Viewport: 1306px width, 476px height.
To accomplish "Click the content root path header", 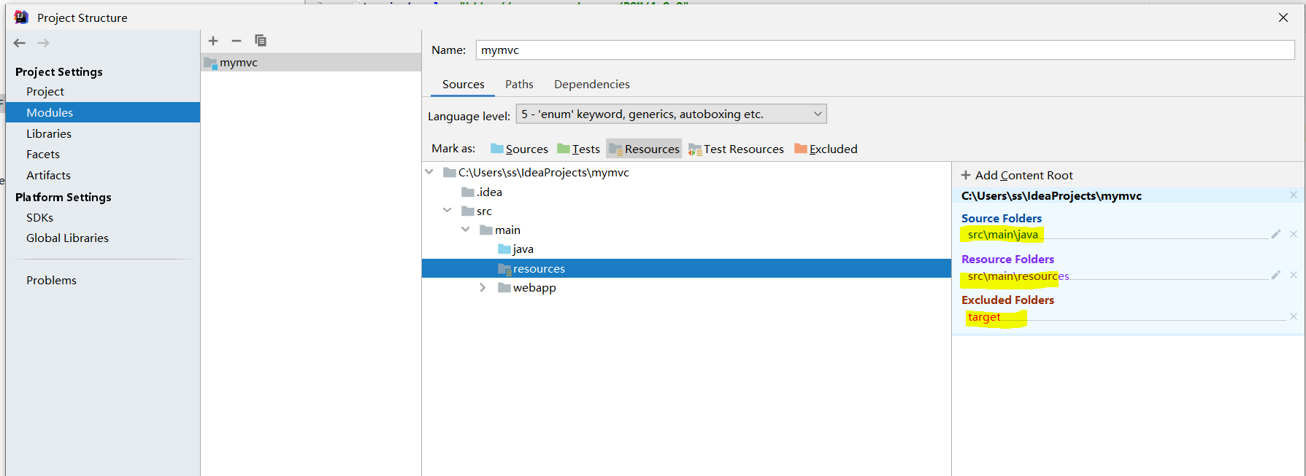I will (x=1051, y=196).
